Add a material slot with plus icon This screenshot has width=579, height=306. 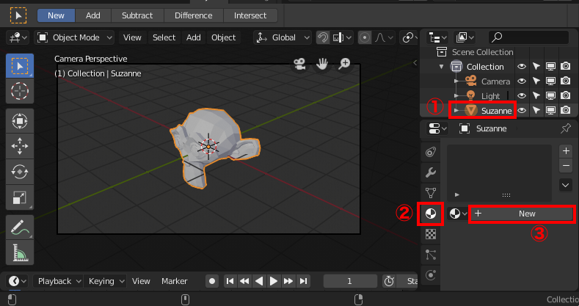coord(566,151)
